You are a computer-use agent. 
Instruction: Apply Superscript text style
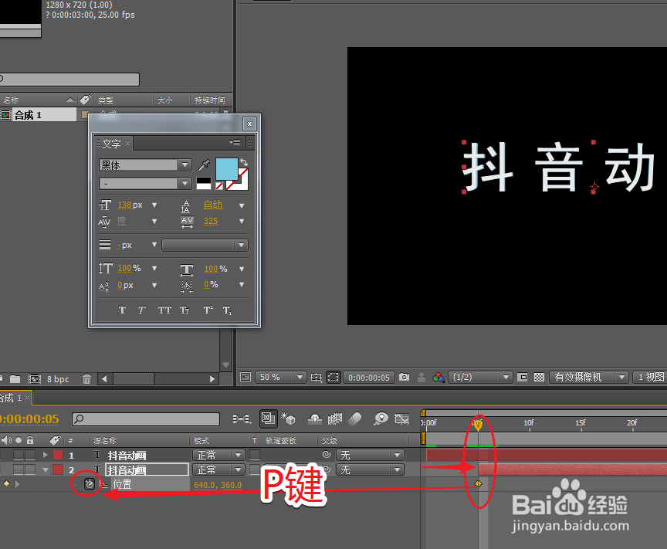click(208, 310)
